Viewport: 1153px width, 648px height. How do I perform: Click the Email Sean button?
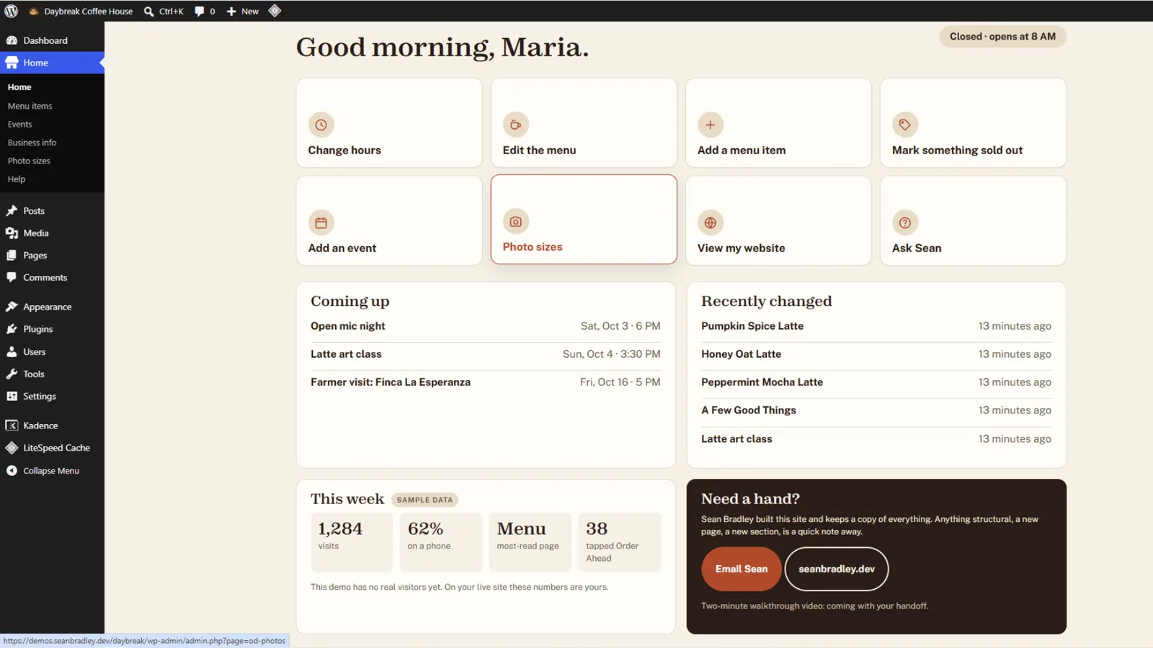[742, 569]
